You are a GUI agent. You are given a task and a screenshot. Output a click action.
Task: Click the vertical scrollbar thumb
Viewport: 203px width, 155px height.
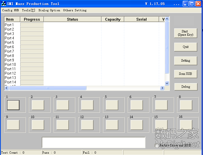[167, 47]
